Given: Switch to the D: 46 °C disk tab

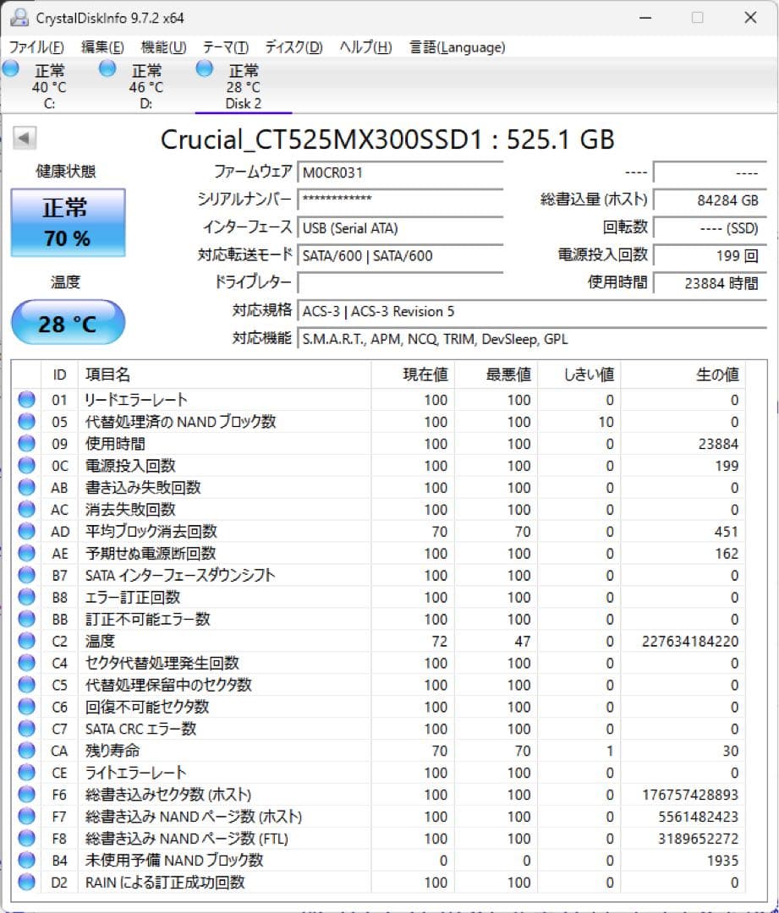Looking at the screenshot, I should pos(145,87).
